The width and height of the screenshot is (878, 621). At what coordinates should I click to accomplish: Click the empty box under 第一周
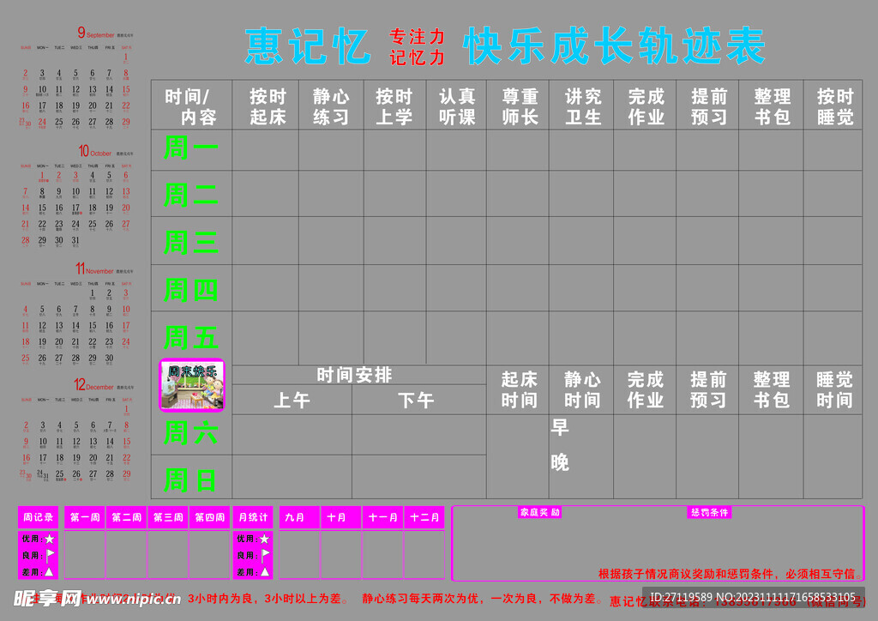click(x=85, y=554)
